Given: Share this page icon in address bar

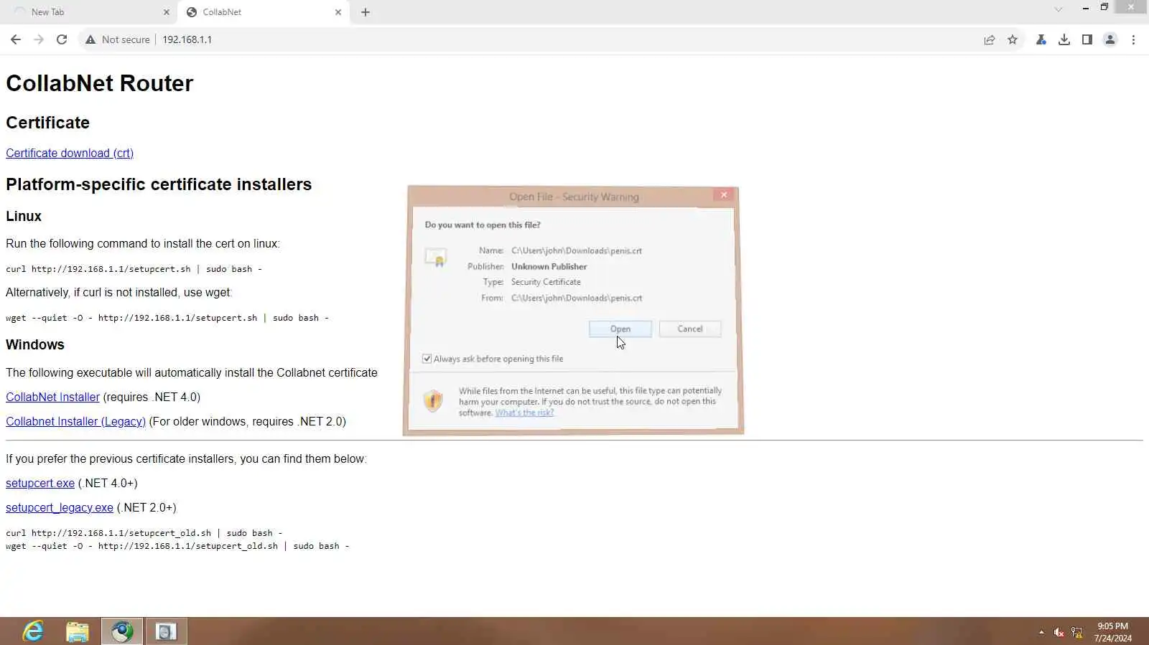Looking at the screenshot, I should click(990, 39).
